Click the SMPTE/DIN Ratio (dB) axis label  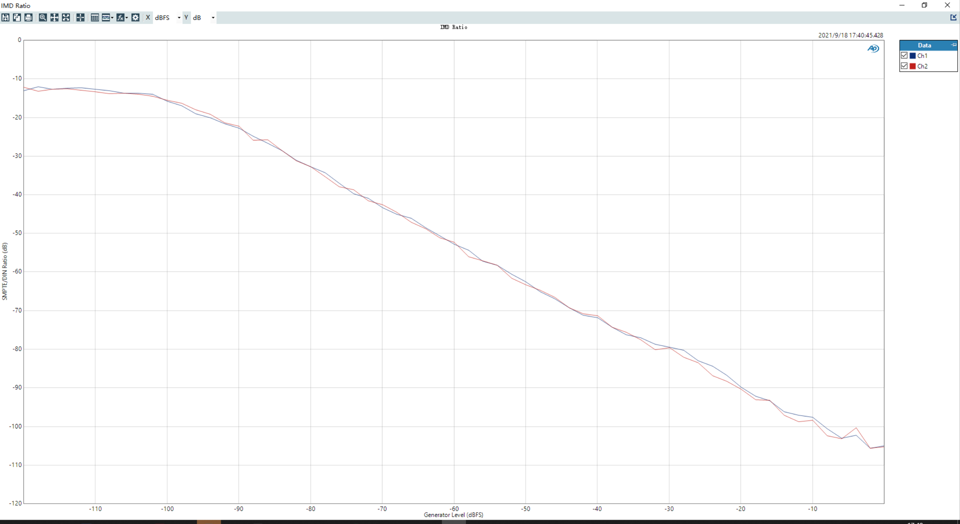5,271
